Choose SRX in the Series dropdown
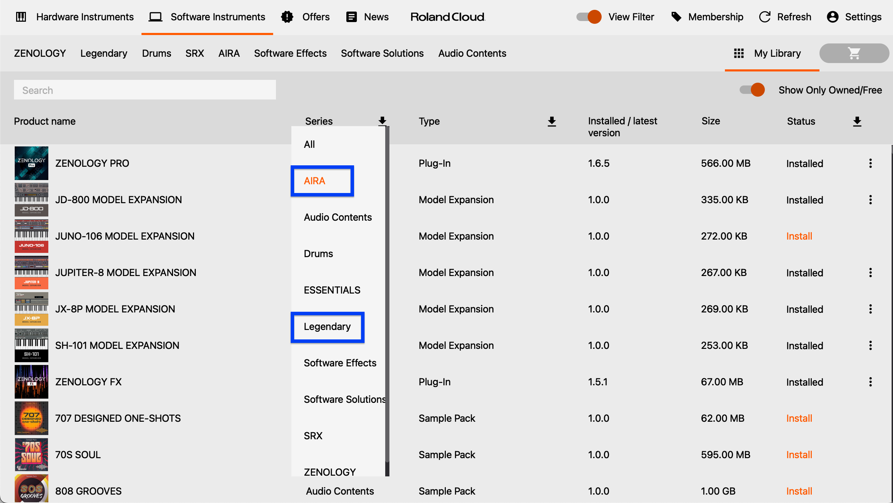 click(x=338, y=436)
